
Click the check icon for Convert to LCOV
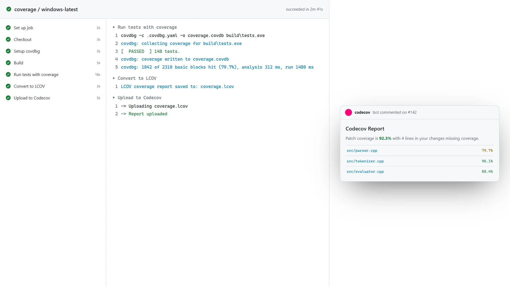(x=8, y=86)
